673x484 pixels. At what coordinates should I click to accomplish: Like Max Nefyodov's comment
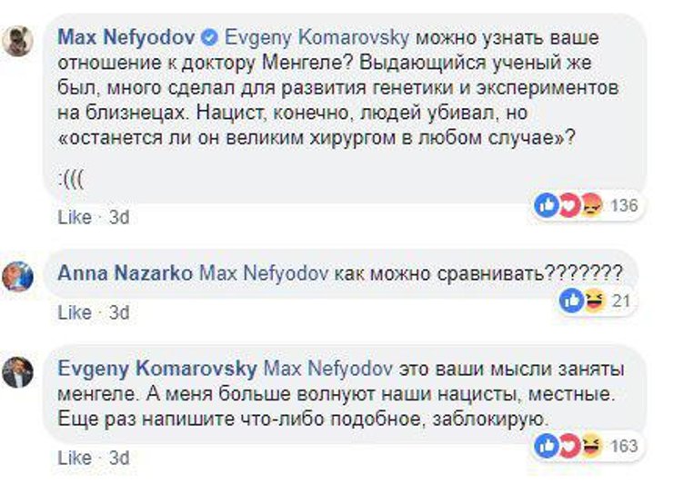[74, 218]
